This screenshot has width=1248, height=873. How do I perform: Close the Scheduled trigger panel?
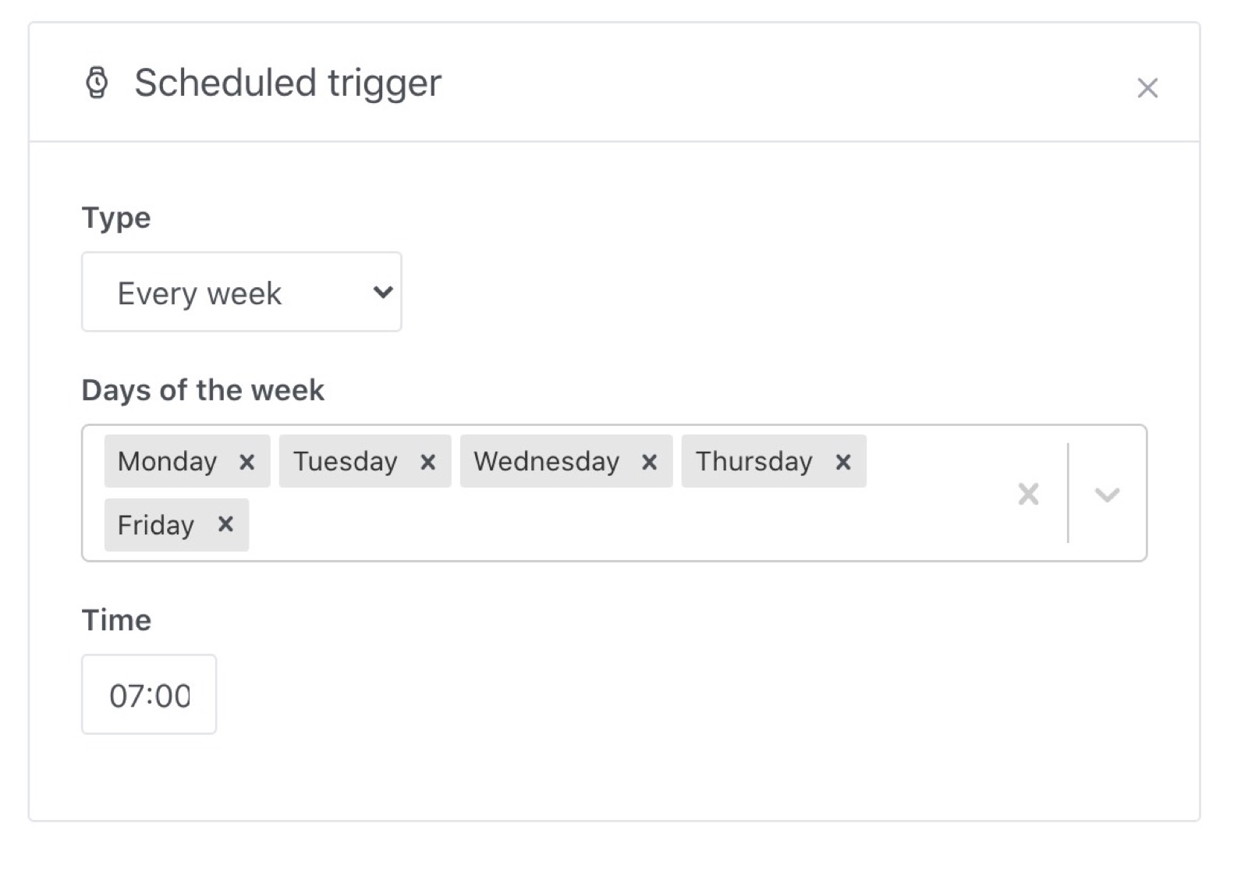pyautogui.click(x=1147, y=87)
